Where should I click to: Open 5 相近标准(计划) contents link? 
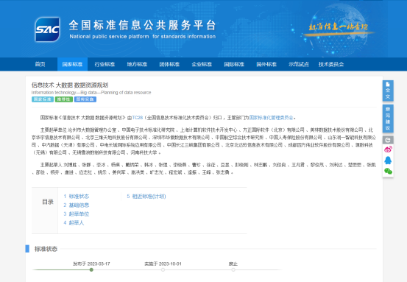pyautogui.click(x=146, y=197)
